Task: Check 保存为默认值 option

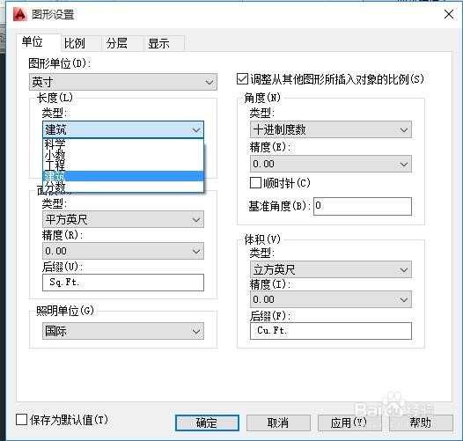Action: [21, 420]
